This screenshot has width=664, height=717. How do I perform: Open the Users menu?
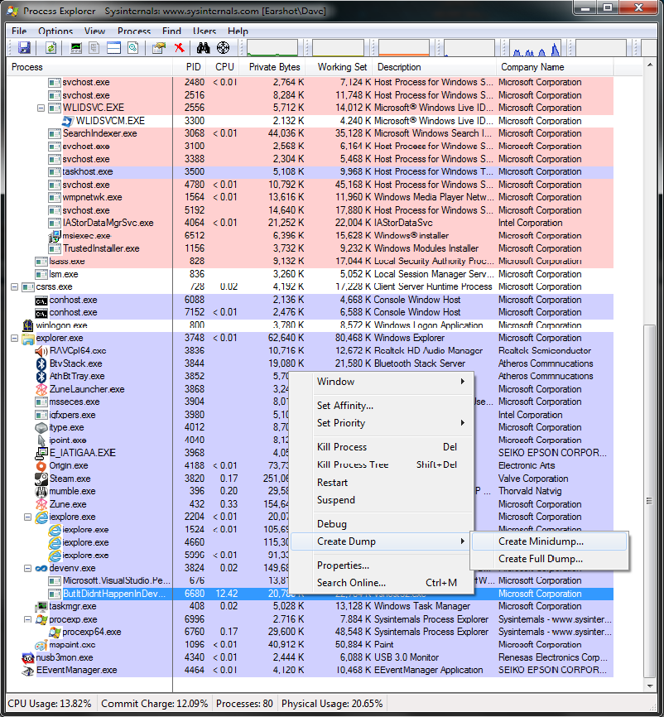[204, 31]
